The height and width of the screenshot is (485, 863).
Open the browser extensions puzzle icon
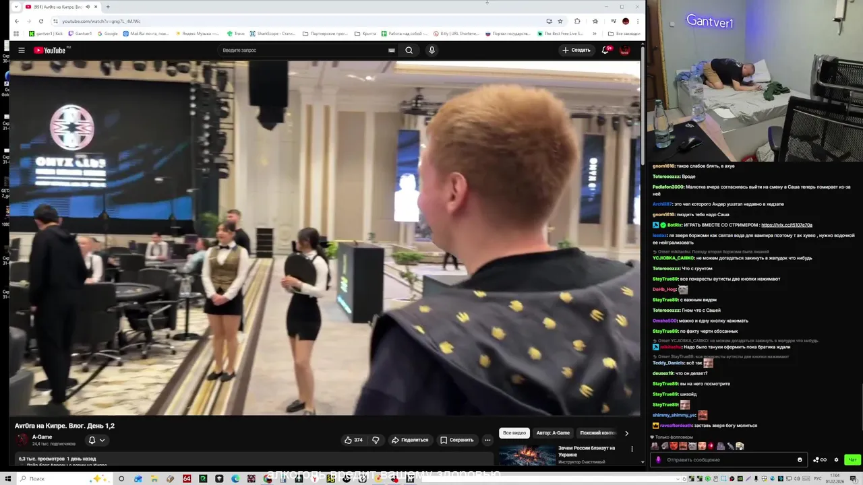(x=577, y=21)
